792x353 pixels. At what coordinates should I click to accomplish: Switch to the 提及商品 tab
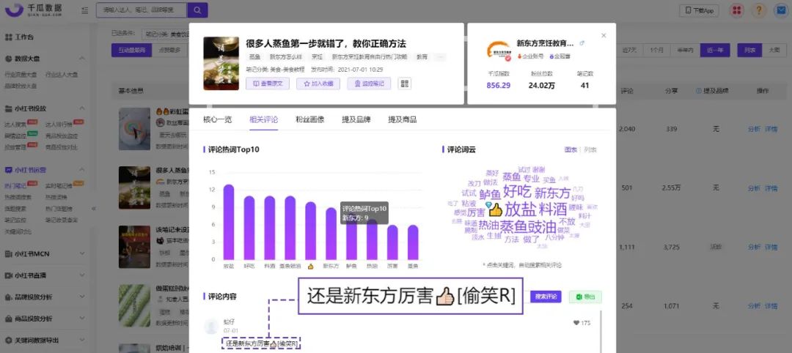pyautogui.click(x=403, y=120)
